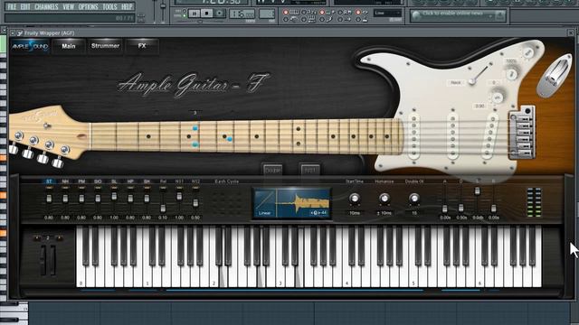Click the Ample Sound logo icon

pyautogui.click(x=30, y=46)
